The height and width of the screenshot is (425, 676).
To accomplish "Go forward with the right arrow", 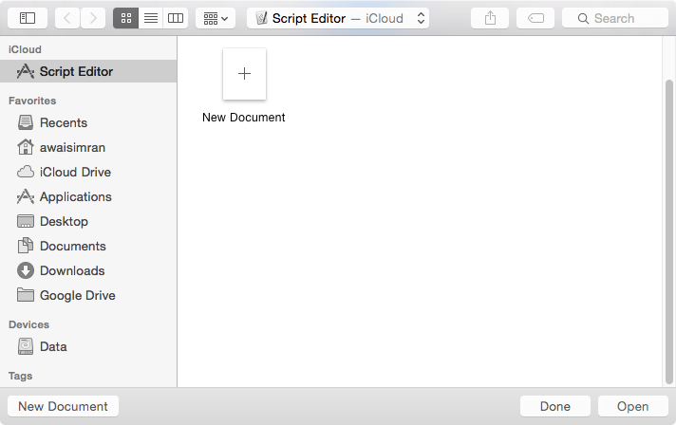I will (93, 18).
